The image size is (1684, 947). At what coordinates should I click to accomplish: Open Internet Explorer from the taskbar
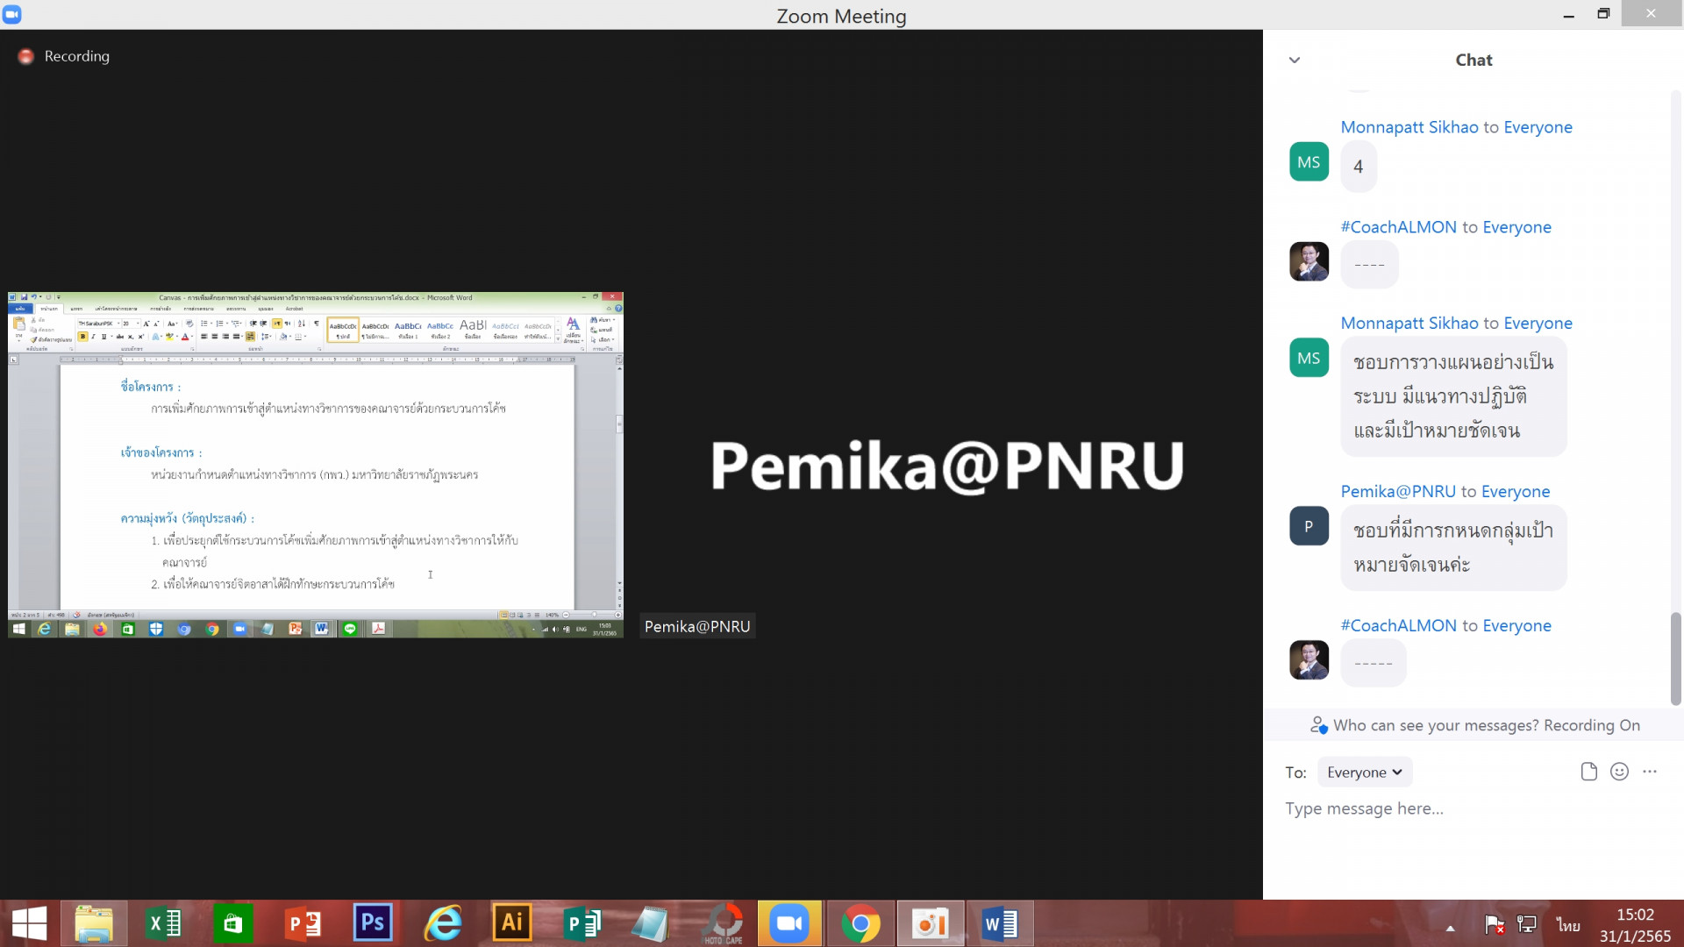tap(443, 923)
